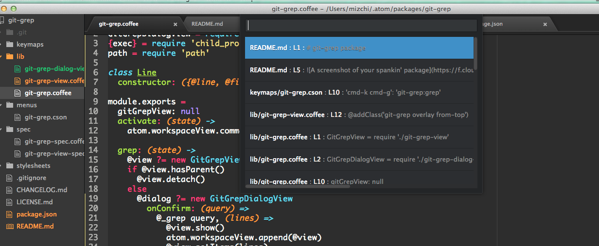Image resolution: width=599 pixels, height=246 pixels.
Task: Click the file icon of CHANGELOG.md
Action: [x=10, y=190]
